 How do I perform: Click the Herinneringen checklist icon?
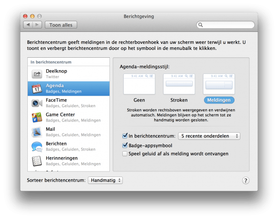[x=37, y=161]
